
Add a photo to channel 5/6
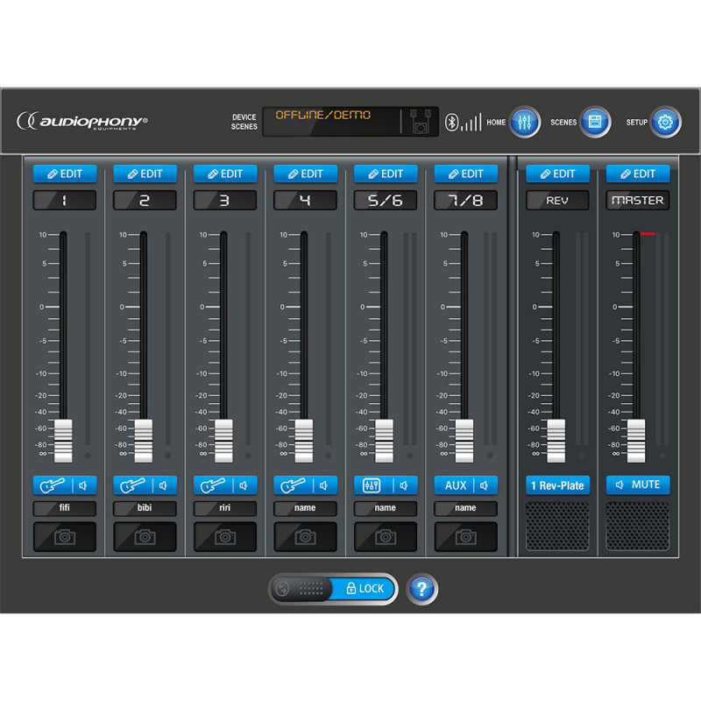[x=386, y=536]
